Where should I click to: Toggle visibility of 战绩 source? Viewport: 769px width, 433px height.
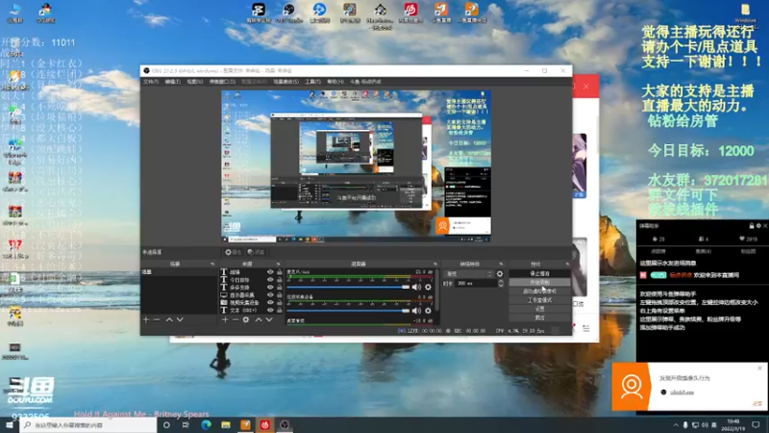(x=270, y=271)
